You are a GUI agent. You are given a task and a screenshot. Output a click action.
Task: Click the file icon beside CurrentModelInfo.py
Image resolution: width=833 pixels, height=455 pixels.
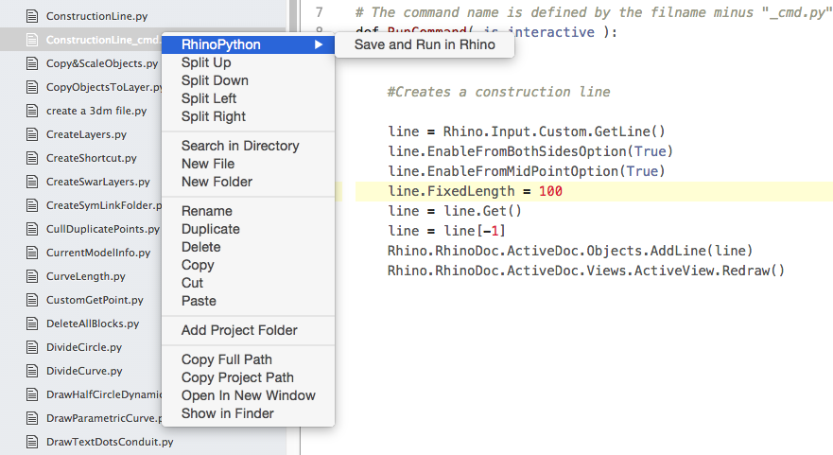point(32,253)
